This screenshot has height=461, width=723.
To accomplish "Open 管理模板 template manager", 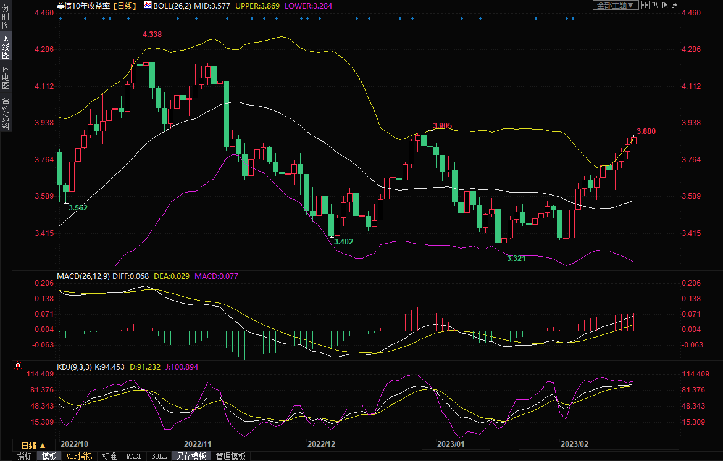I will pos(230,456).
